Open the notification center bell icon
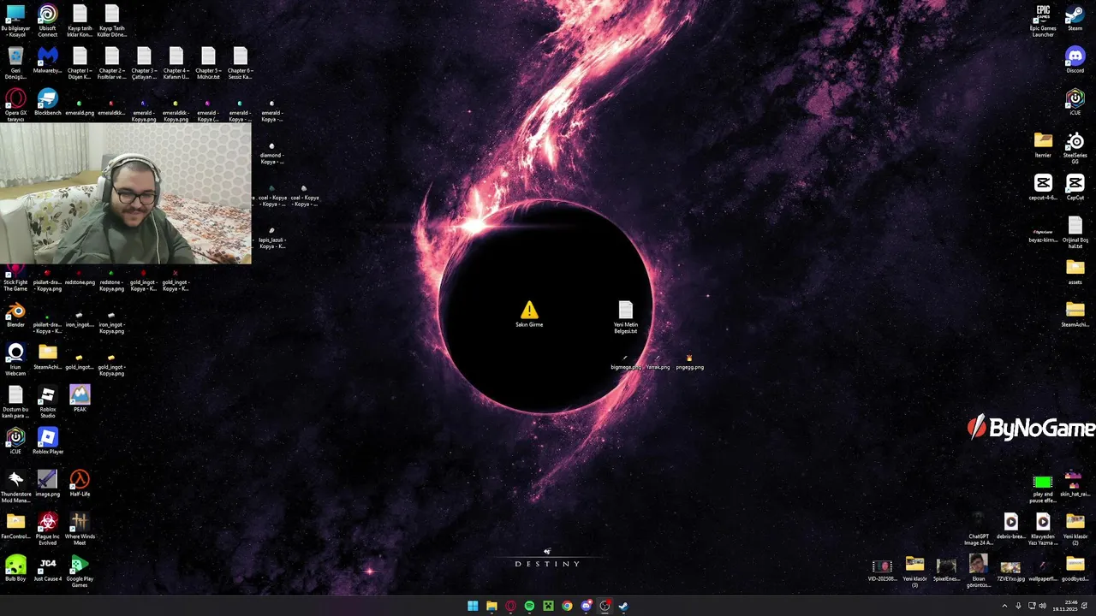The width and height of the screenshot is (1096, 616). (x=1085, y=606)
